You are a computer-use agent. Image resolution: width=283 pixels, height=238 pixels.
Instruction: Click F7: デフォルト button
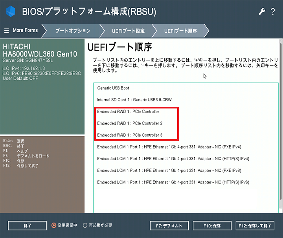169,225
